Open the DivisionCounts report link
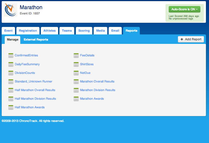This screenshot has height=143, width=209. (25, 73)
